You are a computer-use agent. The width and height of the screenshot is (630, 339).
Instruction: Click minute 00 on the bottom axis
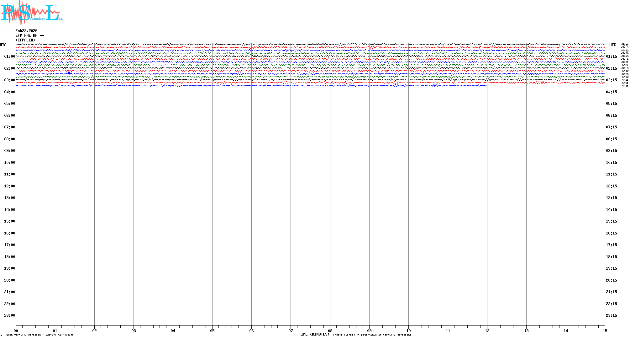tap(16, 331)
